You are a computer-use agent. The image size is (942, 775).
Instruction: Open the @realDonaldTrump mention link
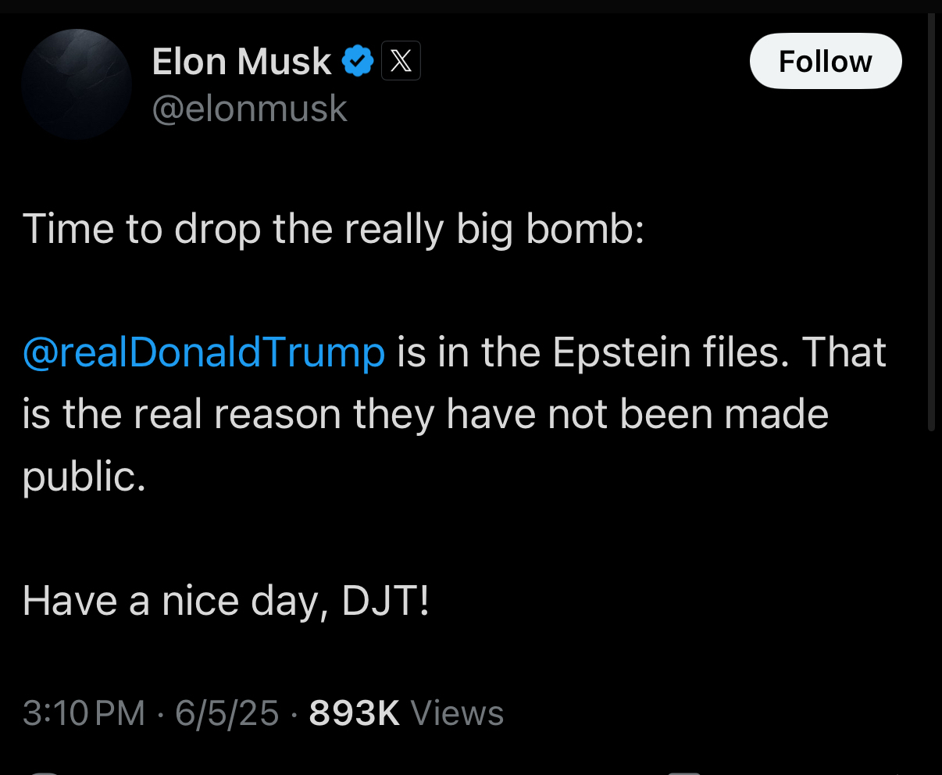coord(204,352)
